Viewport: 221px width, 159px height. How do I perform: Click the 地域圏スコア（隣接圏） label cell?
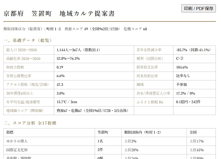(29, 111)
